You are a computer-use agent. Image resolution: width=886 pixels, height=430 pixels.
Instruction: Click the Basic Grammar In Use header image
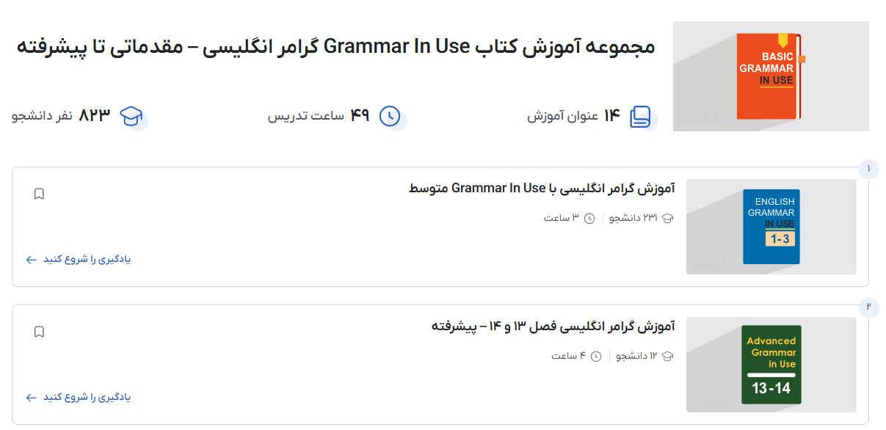771,76
